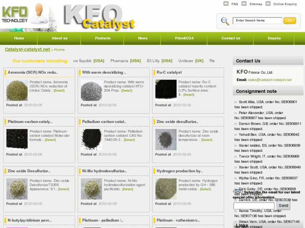Open the Hydrogen production by.. title

coord(180,171)
